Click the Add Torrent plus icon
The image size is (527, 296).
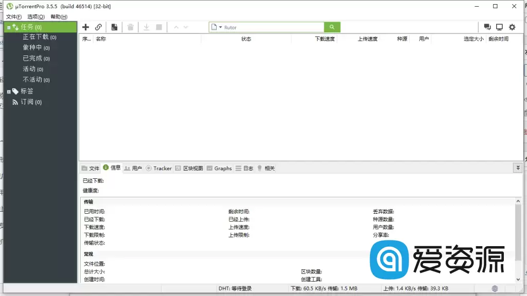(85, 27)
